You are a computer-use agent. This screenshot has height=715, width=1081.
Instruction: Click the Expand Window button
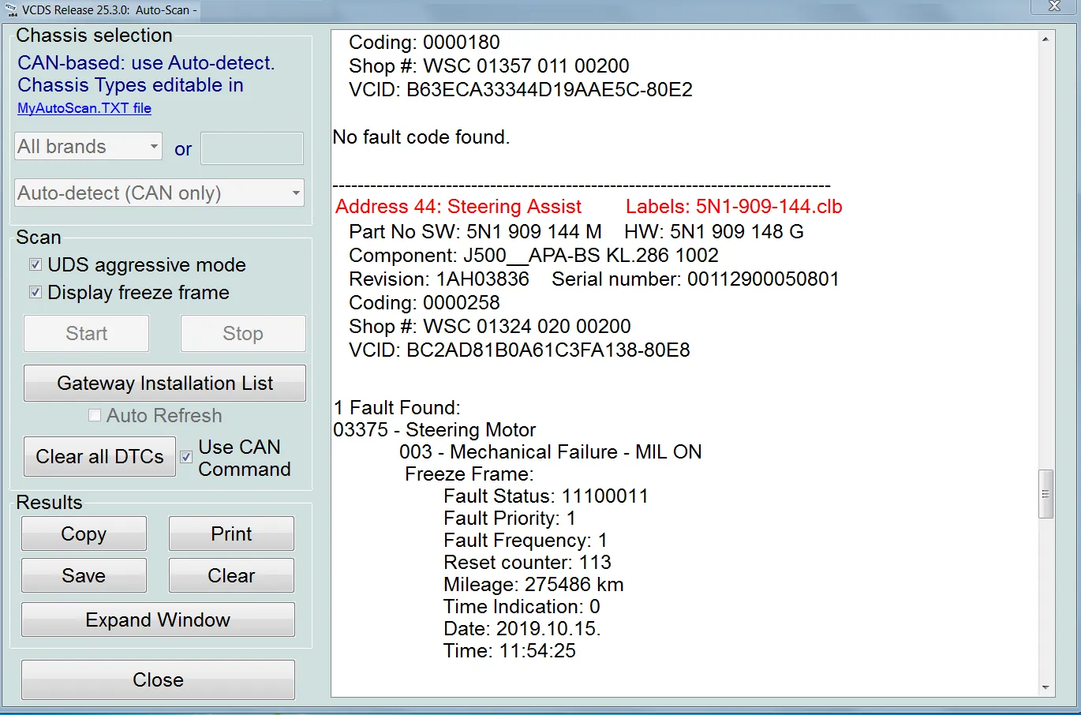coord(158,620)
